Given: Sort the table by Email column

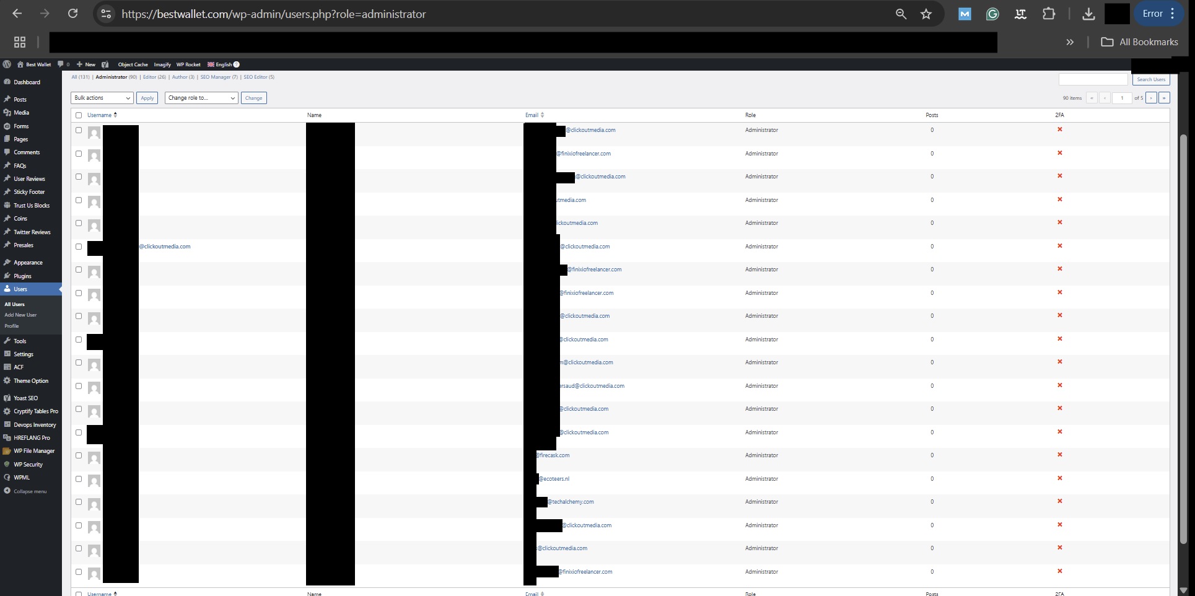Looking at the screenshot, I should (x=532, y=115).
